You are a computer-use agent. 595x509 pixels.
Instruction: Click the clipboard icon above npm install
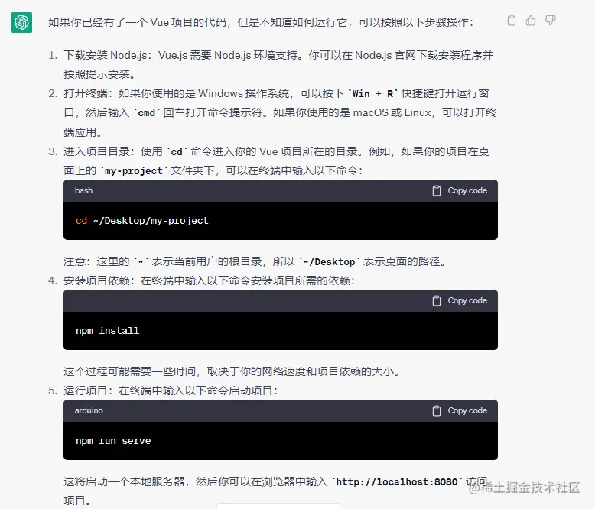[x=437, y=301]
